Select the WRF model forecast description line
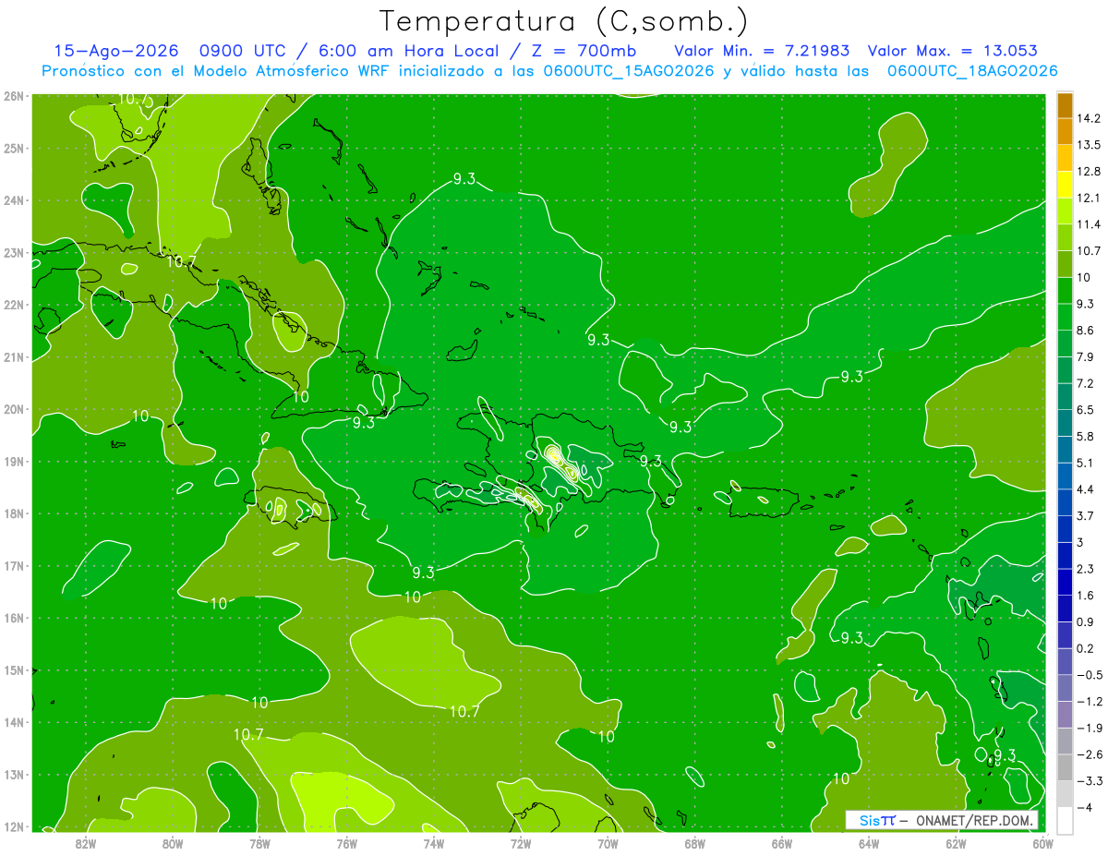The image size is (1108, 856). coord(549,70)
